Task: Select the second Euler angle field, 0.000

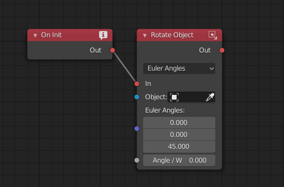Action: (179, 135)
